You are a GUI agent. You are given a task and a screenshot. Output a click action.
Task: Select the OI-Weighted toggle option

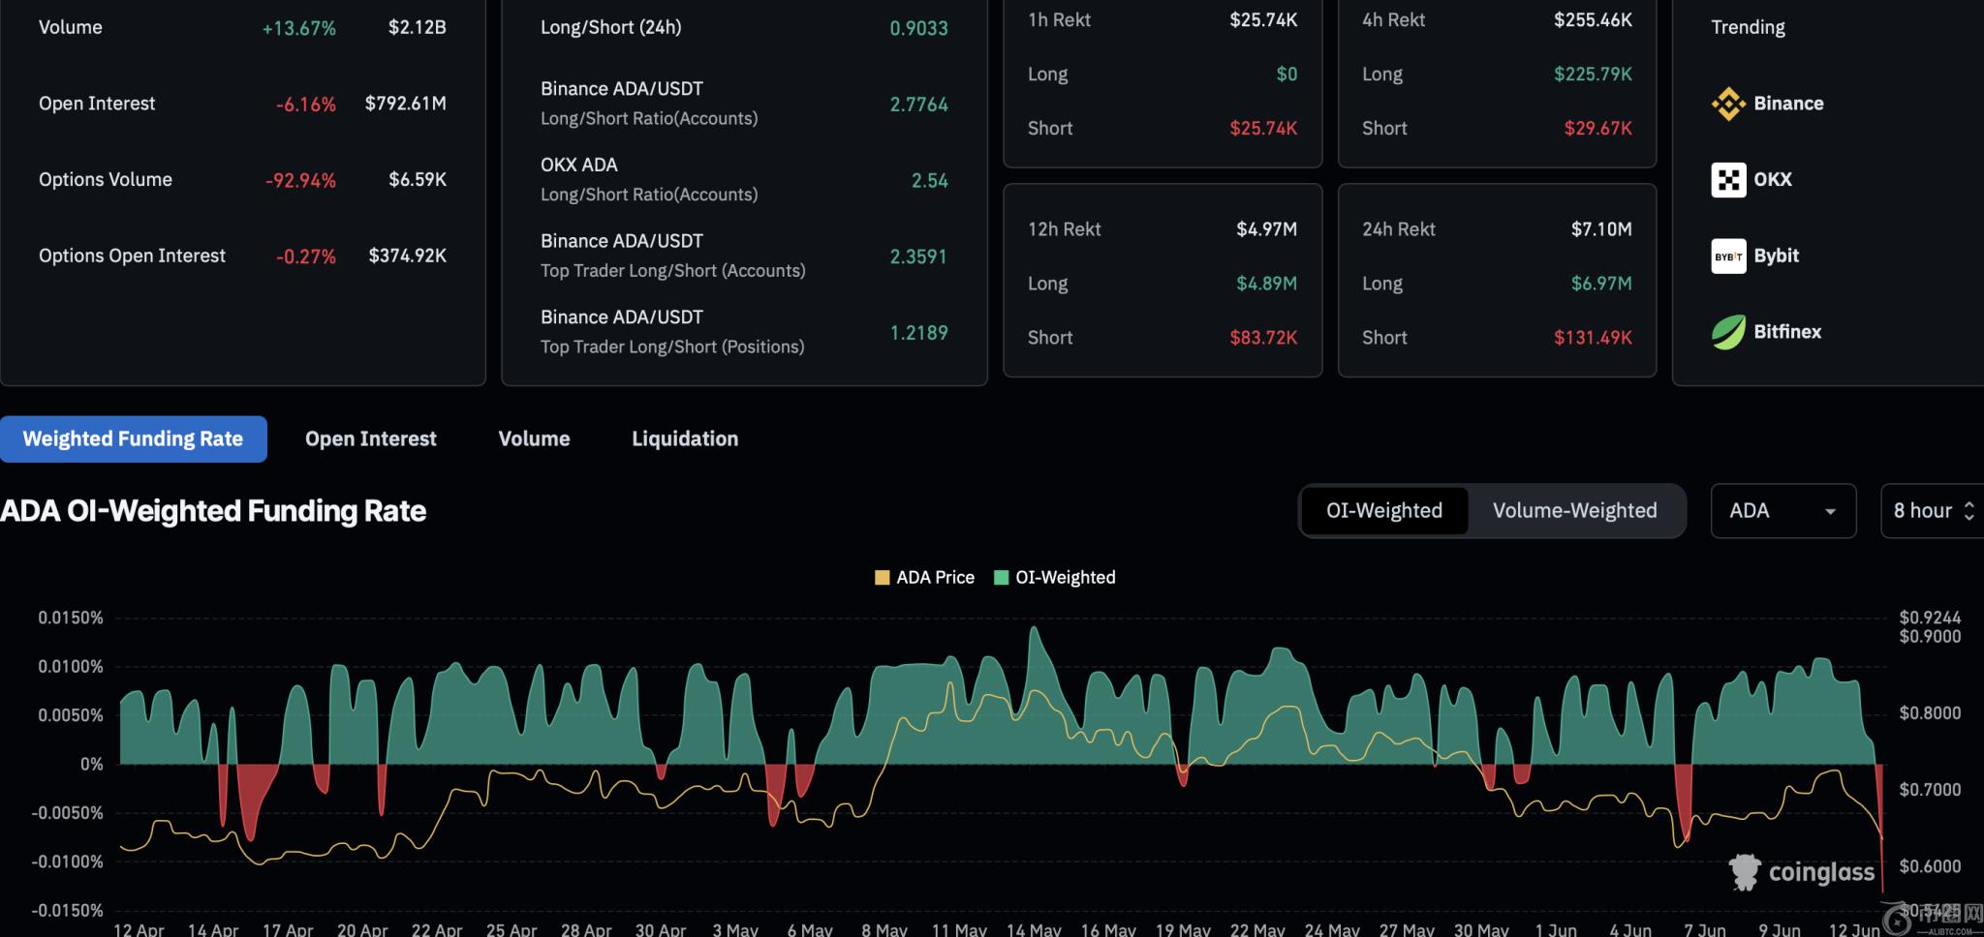1383,511
